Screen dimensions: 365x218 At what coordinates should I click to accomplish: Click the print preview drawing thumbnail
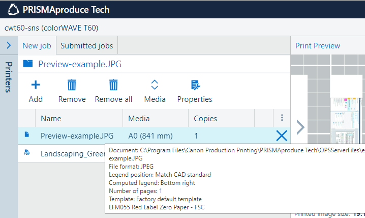click(346, 120)
